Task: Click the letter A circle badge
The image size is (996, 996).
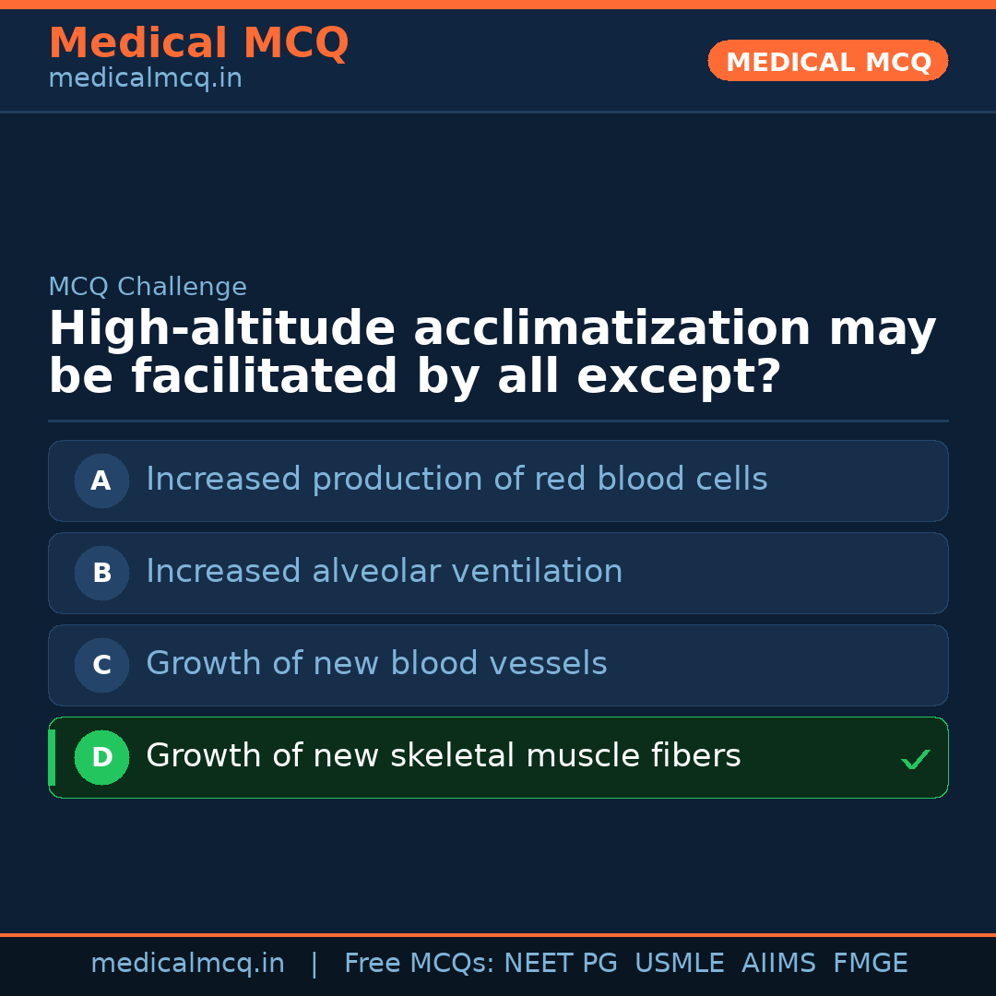Action: pos(101,480)
